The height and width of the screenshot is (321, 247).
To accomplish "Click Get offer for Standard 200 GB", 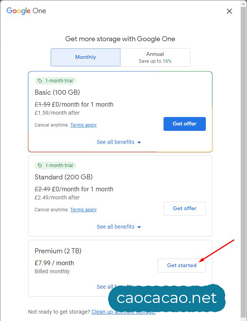I will [185, 208].
